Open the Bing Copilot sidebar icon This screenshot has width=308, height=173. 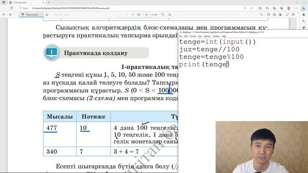point(304,8)
